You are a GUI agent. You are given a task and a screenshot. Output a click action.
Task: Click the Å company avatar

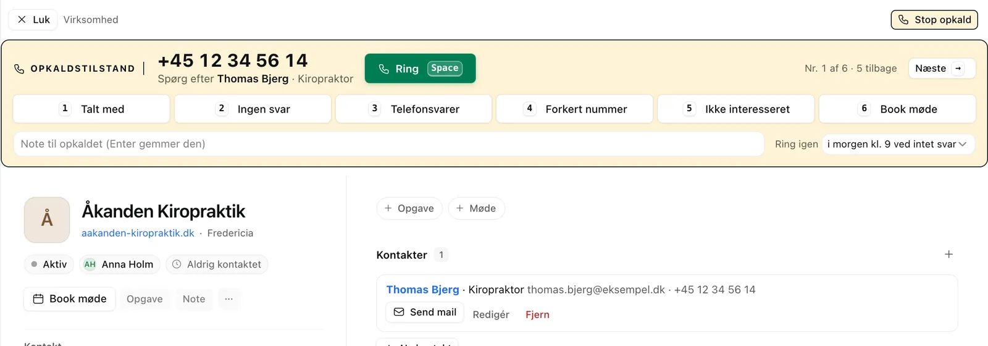pos(47,220)
